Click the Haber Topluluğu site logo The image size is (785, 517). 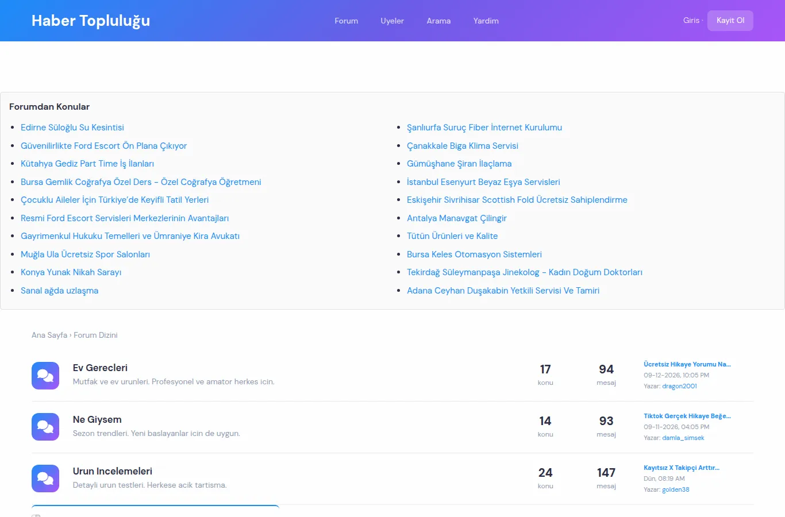coord(91,21)
